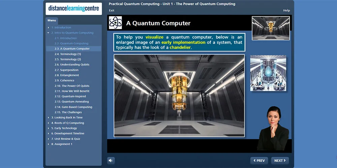Expand the Roots of Q Computing section
This screenshot has width=337, height=168.
(49, 123)
